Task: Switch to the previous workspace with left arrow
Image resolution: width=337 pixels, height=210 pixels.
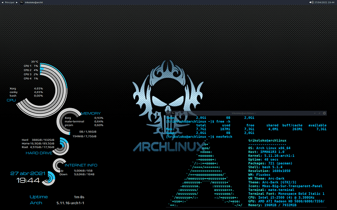Action: click(2, 2)
